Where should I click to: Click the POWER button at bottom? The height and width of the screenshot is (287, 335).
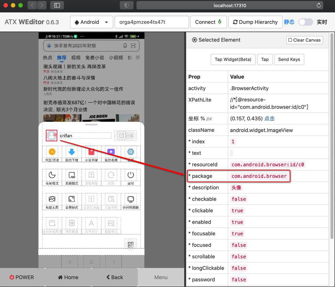[22, 277]
